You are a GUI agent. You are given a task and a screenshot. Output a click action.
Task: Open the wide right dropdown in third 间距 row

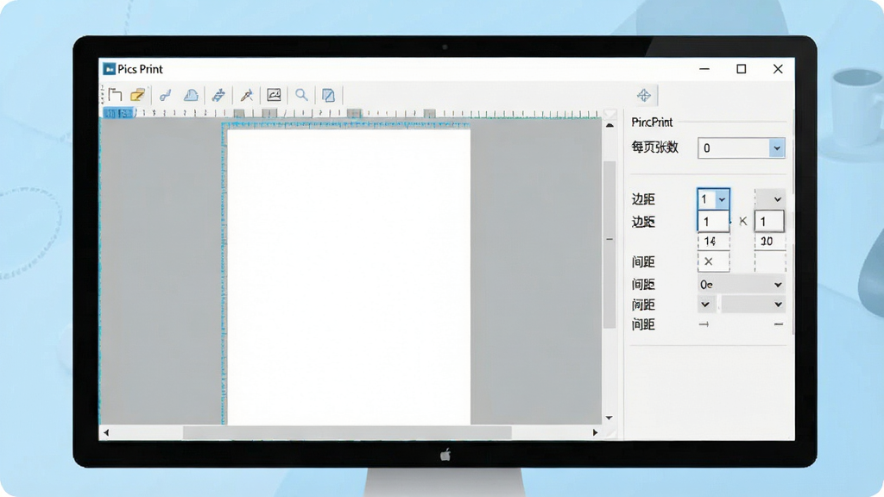pyautogui.click(x=753, y=305)
